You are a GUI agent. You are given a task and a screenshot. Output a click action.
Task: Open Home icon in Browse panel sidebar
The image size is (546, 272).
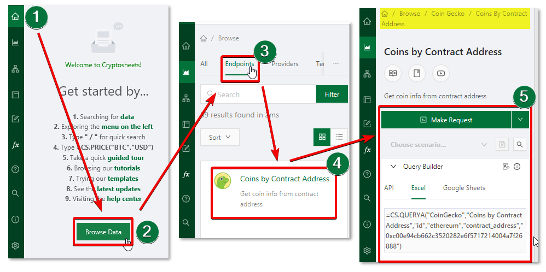[x=187, y=46]
